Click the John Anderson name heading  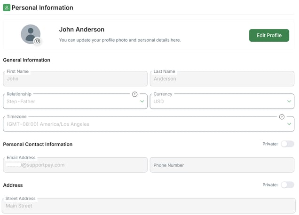[x=82, y=30]
